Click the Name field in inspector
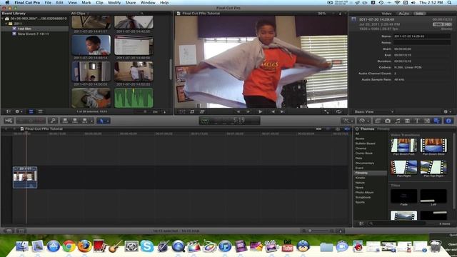Viewport: 457px width, 257px height. [x=422, y=36]
